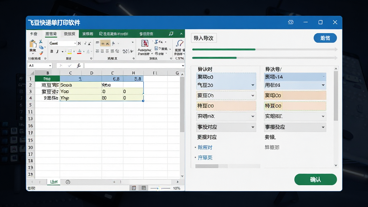This screenshot has width=368, height=207.
Task: Click the Paste clipboard icon in the ribbon
Action: point(33,44)
